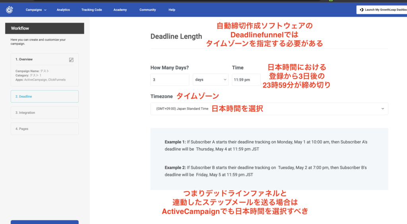The height and width of the screenshot is (224, 407).
Task: Click the 11:59 pm Time field
Action: (x=246, y=80)
